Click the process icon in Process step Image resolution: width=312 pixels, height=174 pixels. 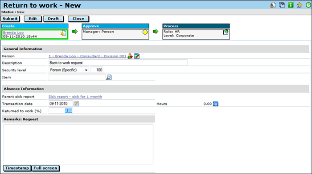point(226,32)
